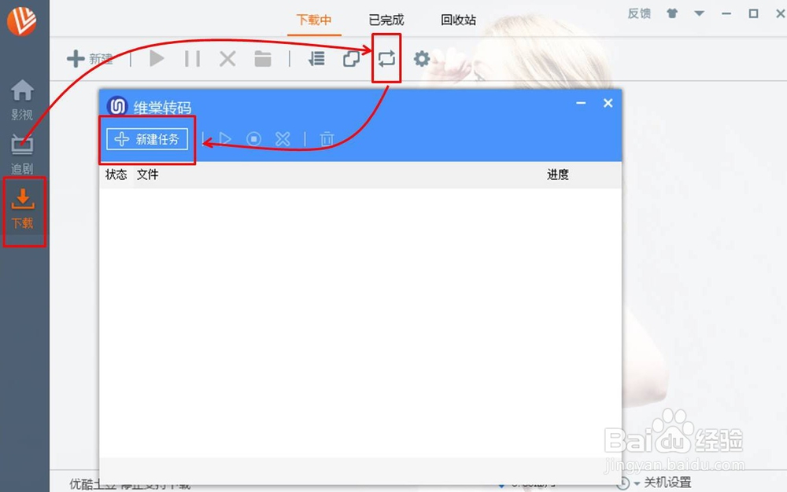Start all downloads with the play icon
Image resolution: width=787 pixels, height=492 pixels.
coord(156,58)
